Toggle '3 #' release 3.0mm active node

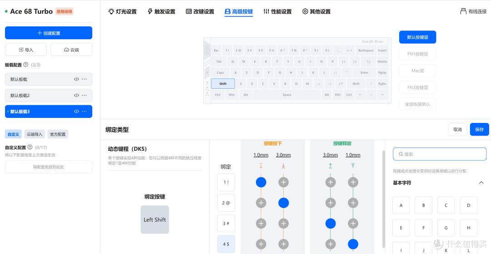pyautogui.click(x=331, y=224)
